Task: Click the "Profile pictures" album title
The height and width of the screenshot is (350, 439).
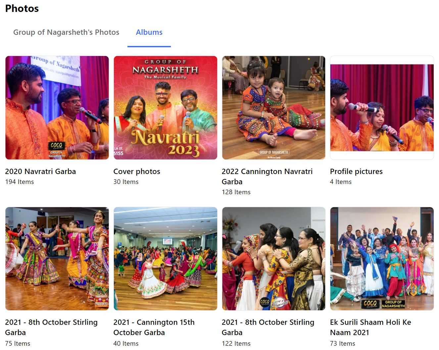Action: (x=356, y=171)
